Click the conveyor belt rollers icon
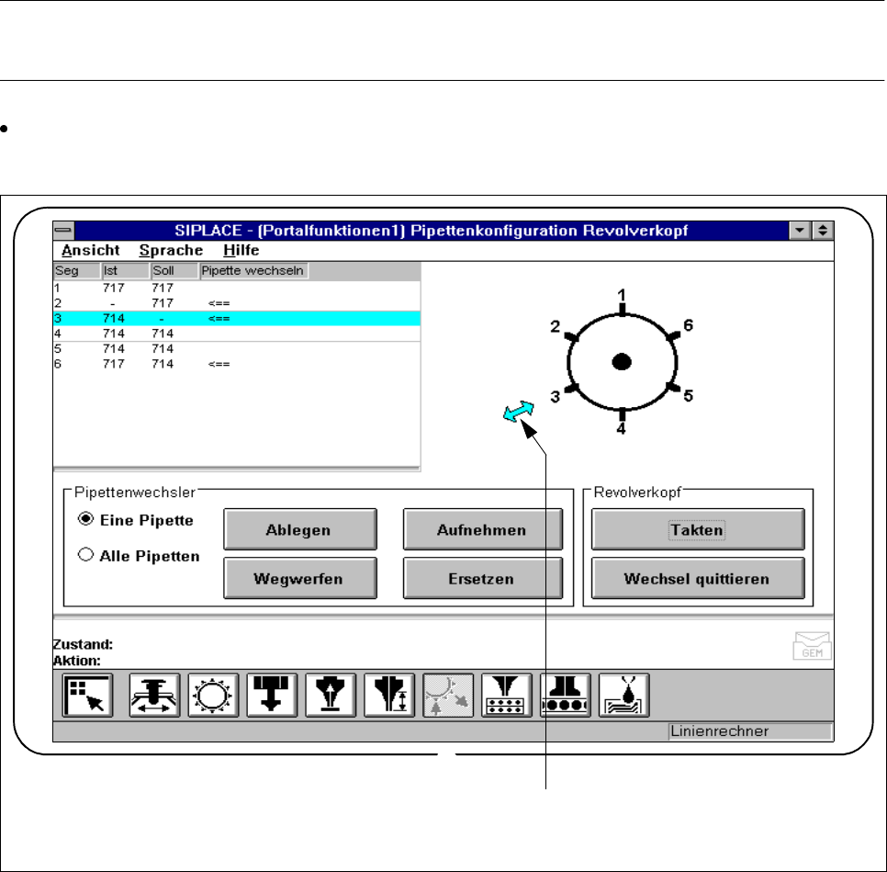This screenshot has width=887, height=872. point(566,696)
